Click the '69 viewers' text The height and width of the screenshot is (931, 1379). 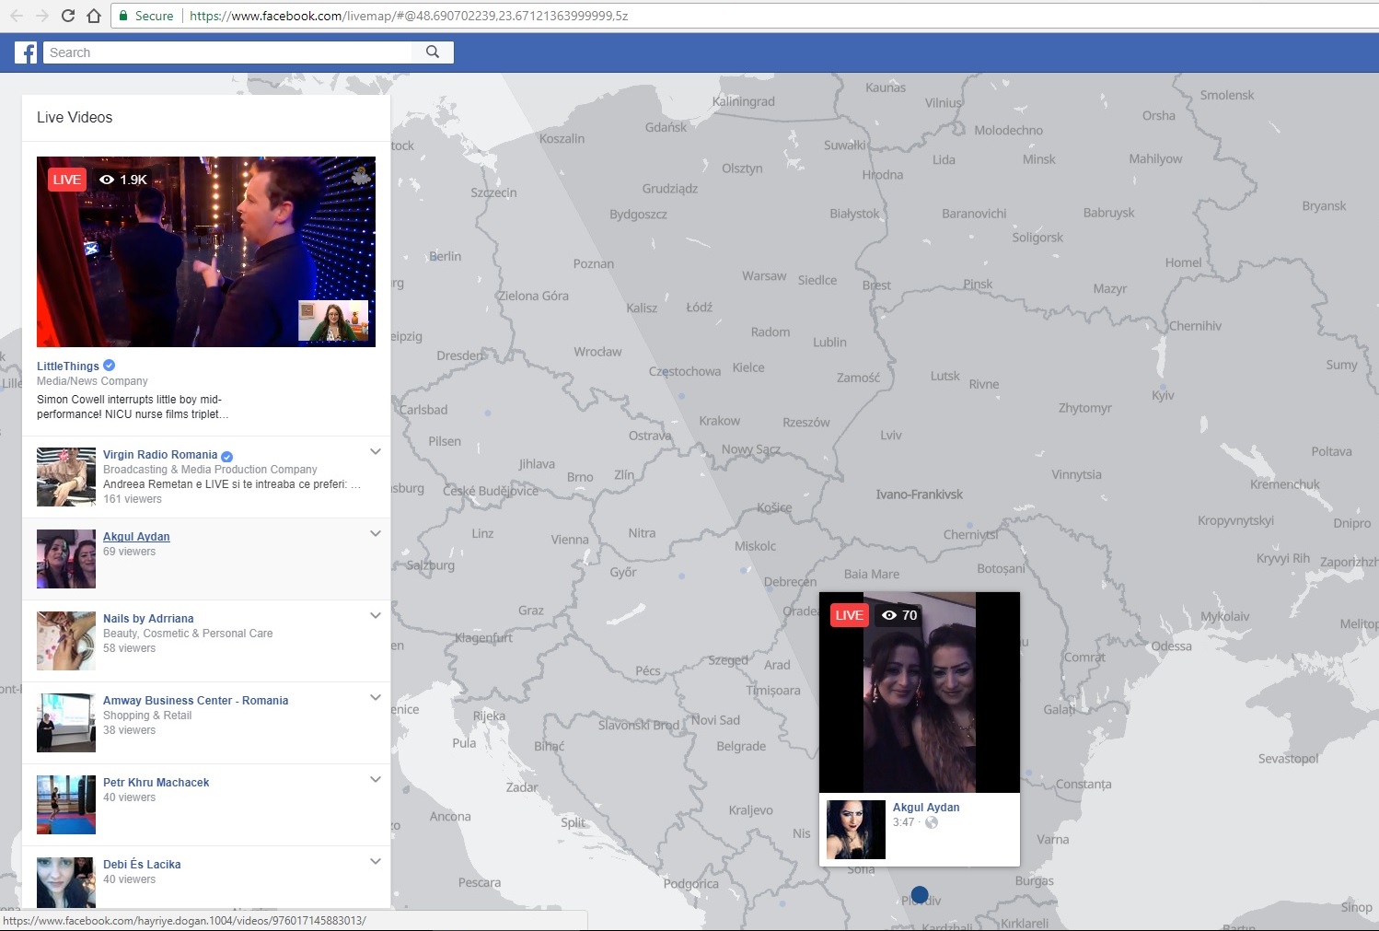130,552
